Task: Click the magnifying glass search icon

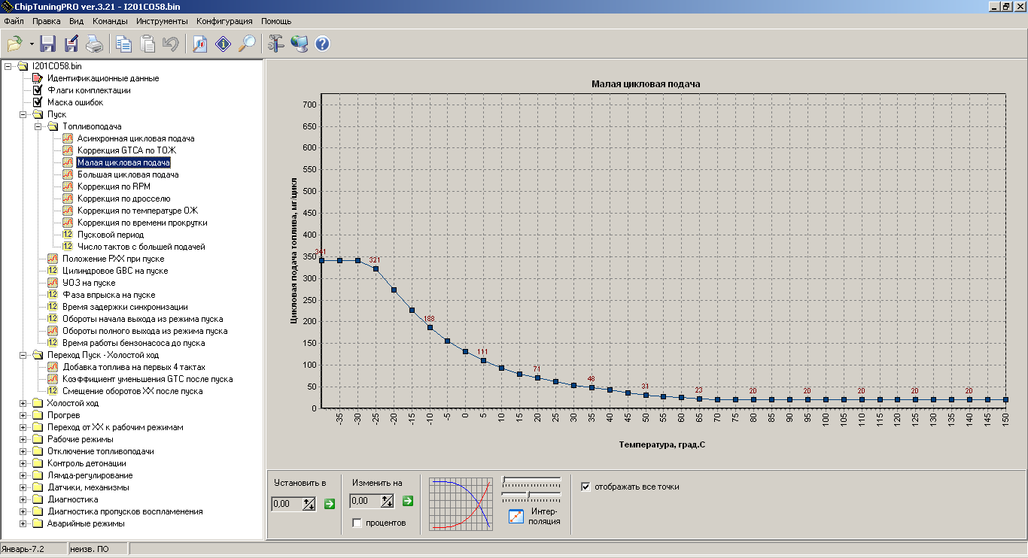Action: click(246, 44)
